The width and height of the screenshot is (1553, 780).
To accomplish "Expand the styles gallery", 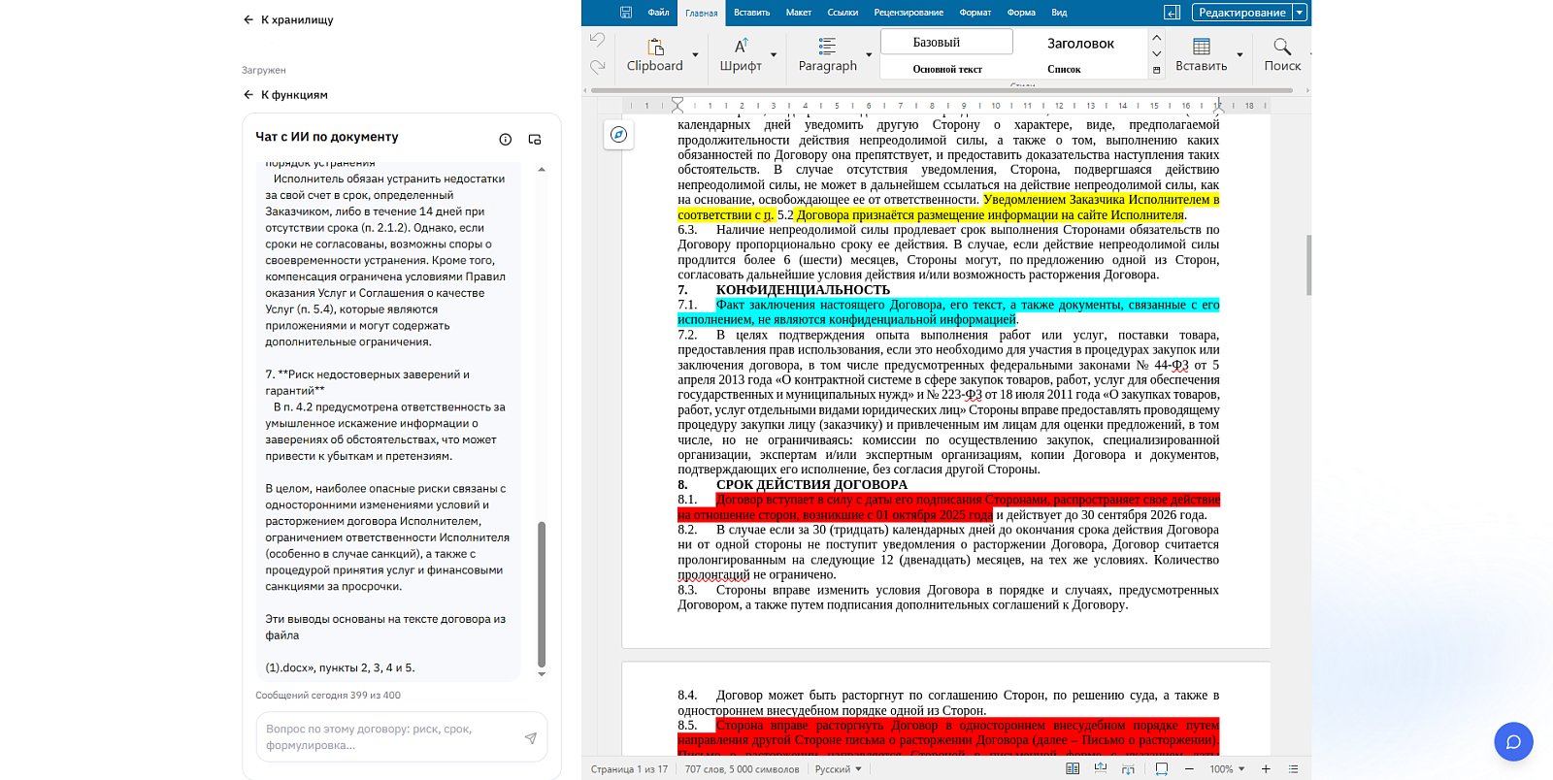I will point(1156,70).
